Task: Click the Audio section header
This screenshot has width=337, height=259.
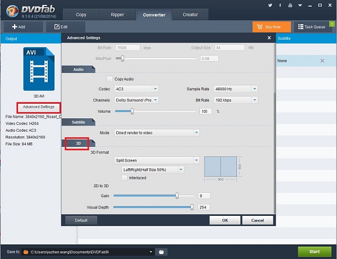Action: (x=79, y=70)
